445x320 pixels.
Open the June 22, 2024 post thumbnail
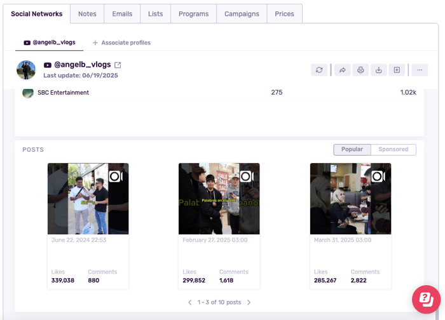[x=88, y=199]
